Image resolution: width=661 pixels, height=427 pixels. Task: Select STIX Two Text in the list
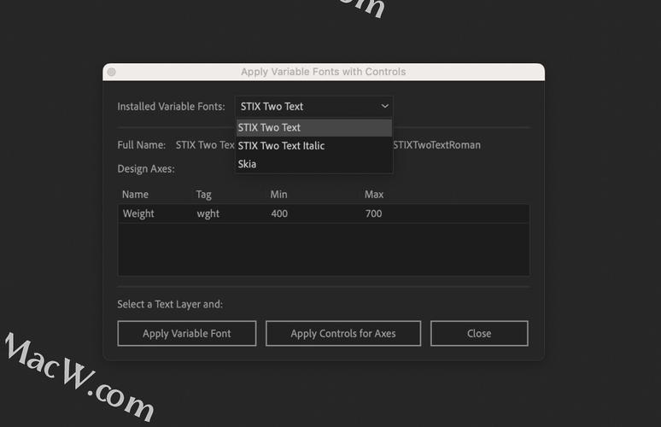pyautogui.click(x=314, y=128)
